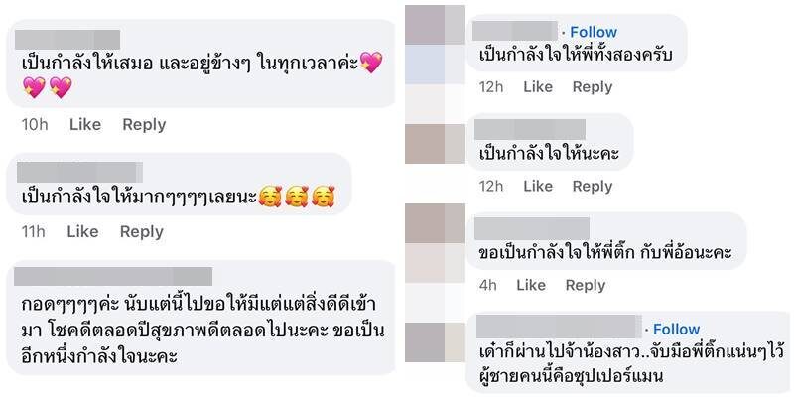Open blurred avatar beside second 12h comment
Screen dimensions: 794x401
tap(435, 144)
